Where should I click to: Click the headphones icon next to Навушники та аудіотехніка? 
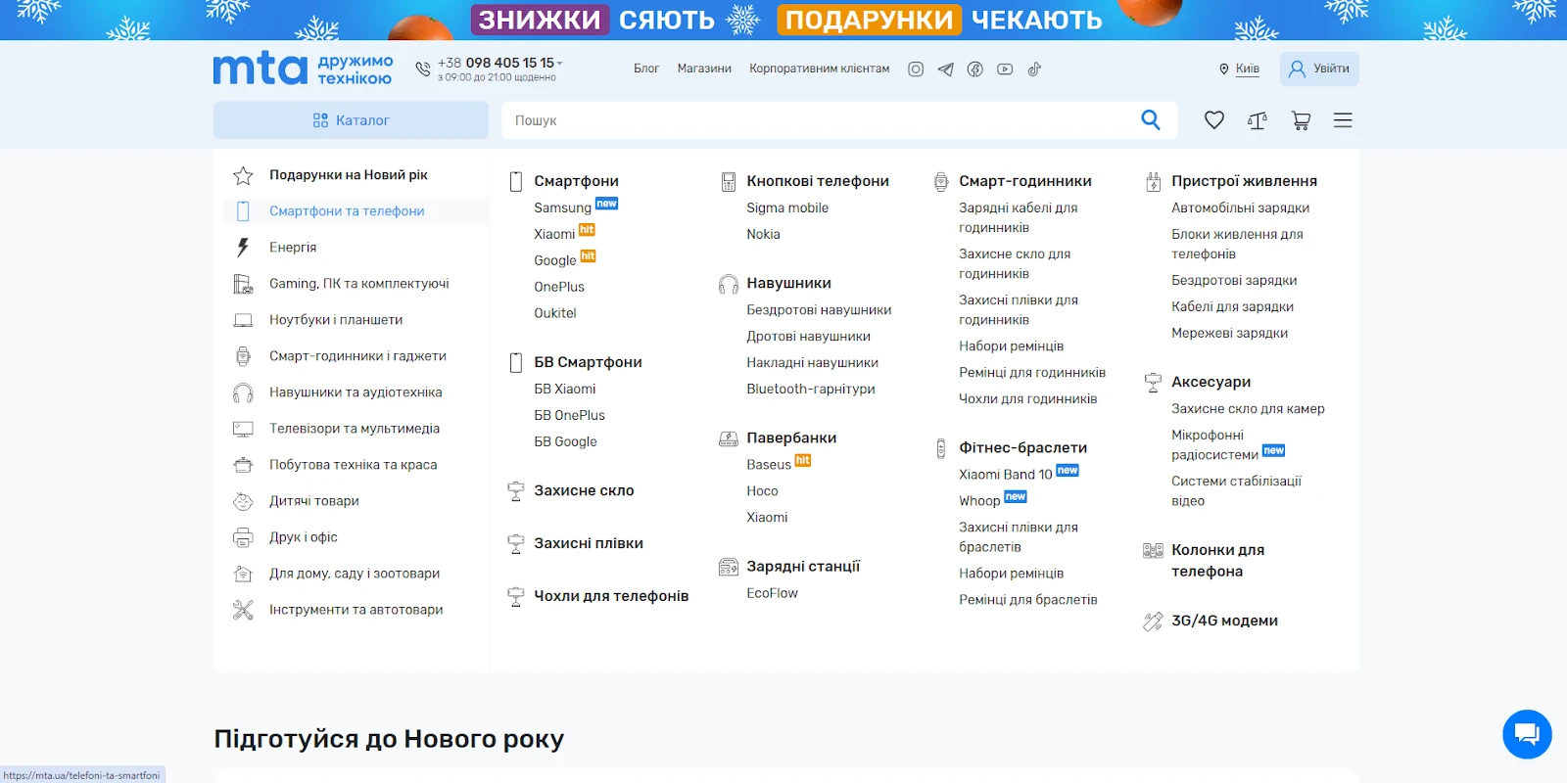pyautogui.click(x=243, y=392)
